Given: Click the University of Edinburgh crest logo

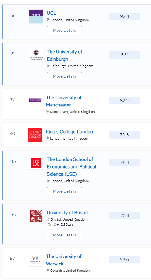Looking at the screenshot, I should pos(36,55).
